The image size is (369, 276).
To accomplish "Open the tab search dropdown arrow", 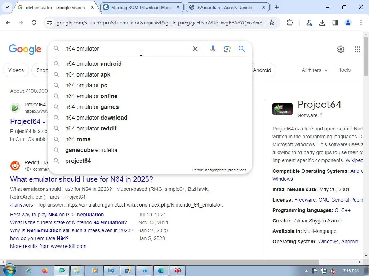I will 7,7.
